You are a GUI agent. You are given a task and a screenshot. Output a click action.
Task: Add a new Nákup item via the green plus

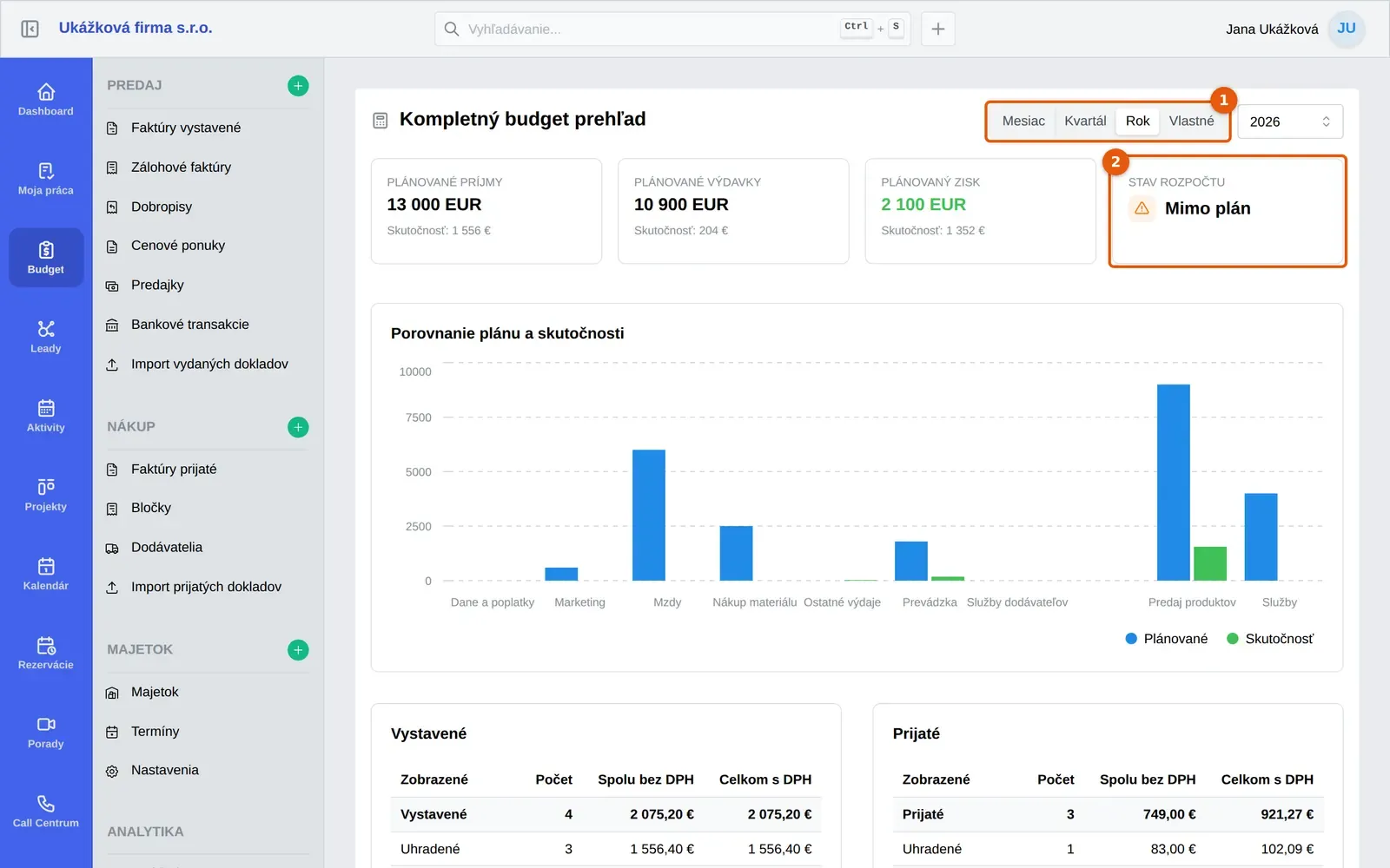point(298,427)
